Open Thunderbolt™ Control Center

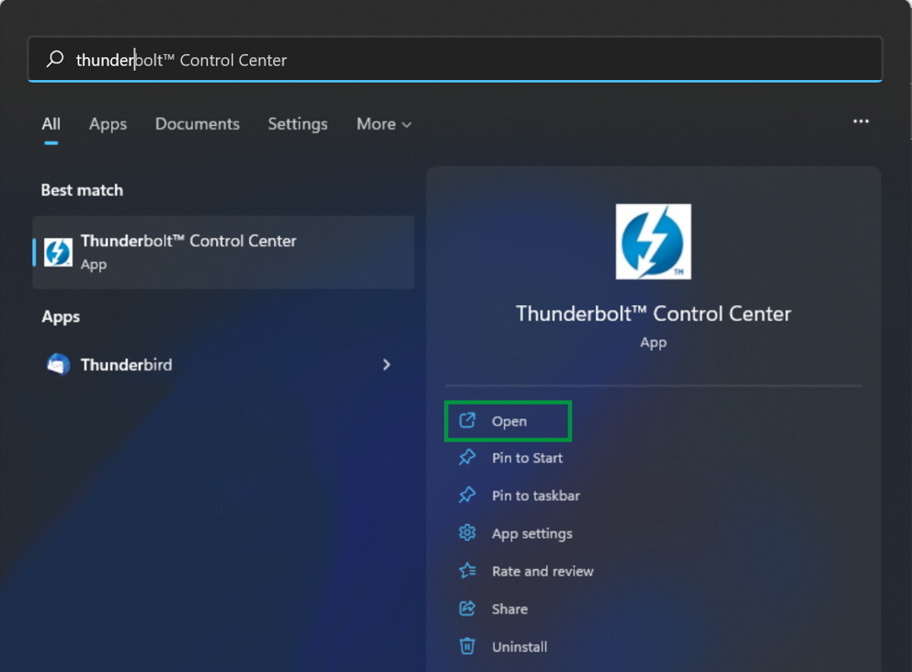click(507, 420)
